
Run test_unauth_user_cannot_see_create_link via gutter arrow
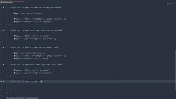coord(4,64)
